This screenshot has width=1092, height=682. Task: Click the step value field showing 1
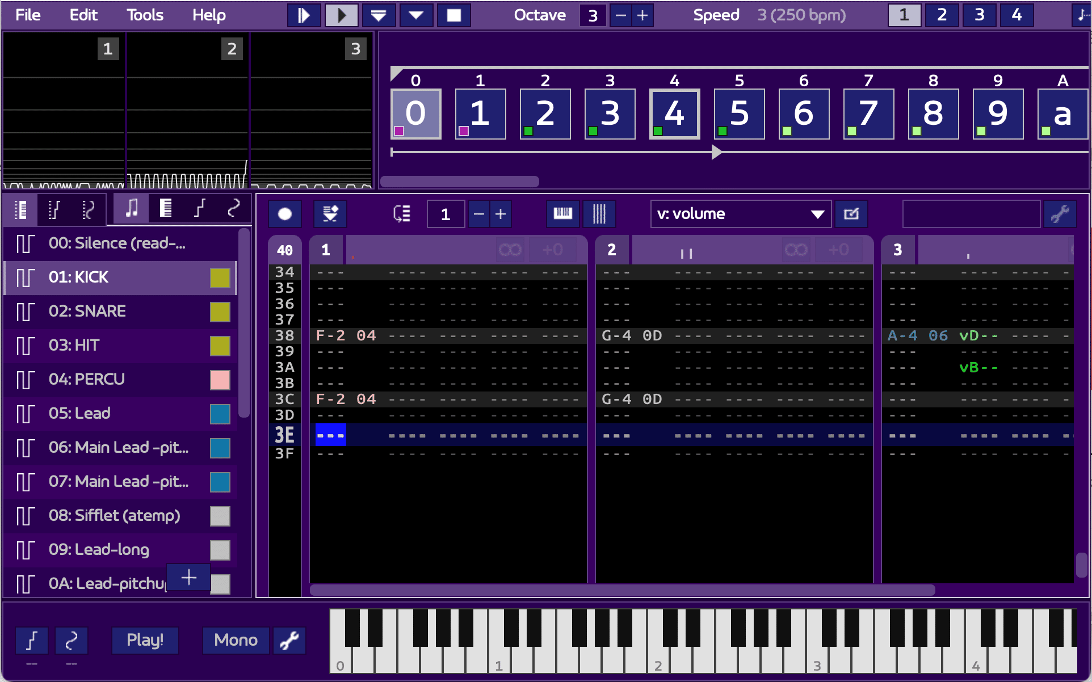tap(446, 214)
